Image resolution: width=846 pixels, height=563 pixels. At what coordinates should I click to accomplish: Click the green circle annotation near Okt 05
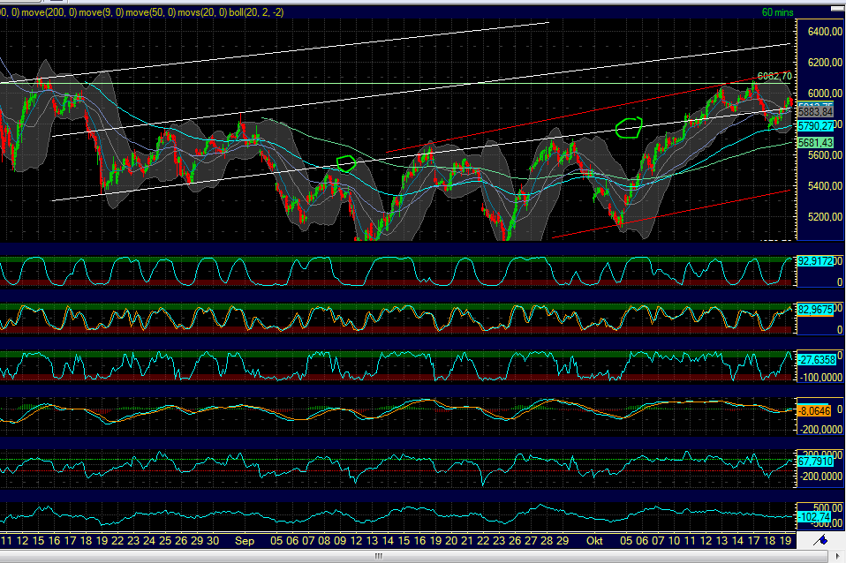pos(629,128)
